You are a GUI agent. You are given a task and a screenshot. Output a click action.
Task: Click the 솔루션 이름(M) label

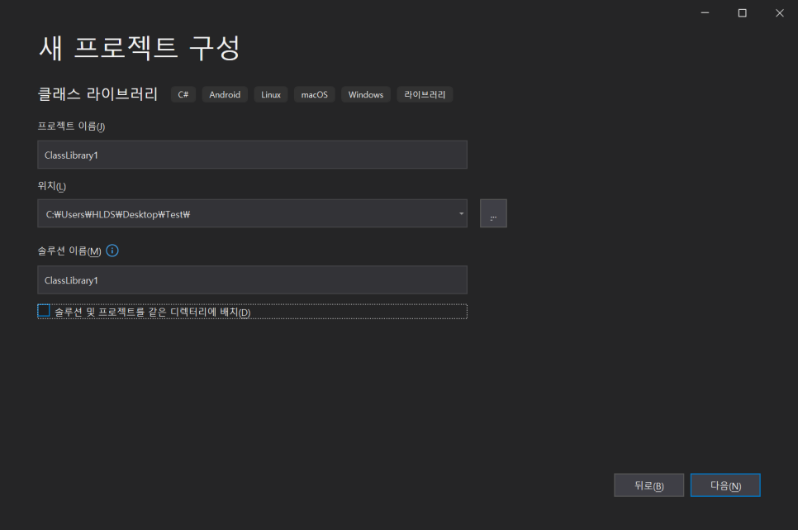(x=69, y=251)
